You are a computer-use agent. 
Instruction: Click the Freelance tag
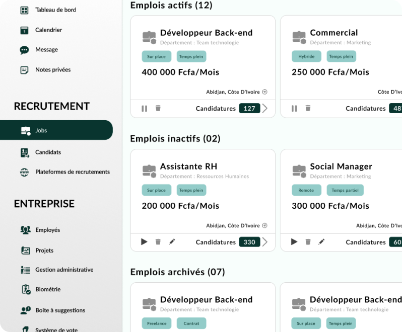tap(157, 323)
